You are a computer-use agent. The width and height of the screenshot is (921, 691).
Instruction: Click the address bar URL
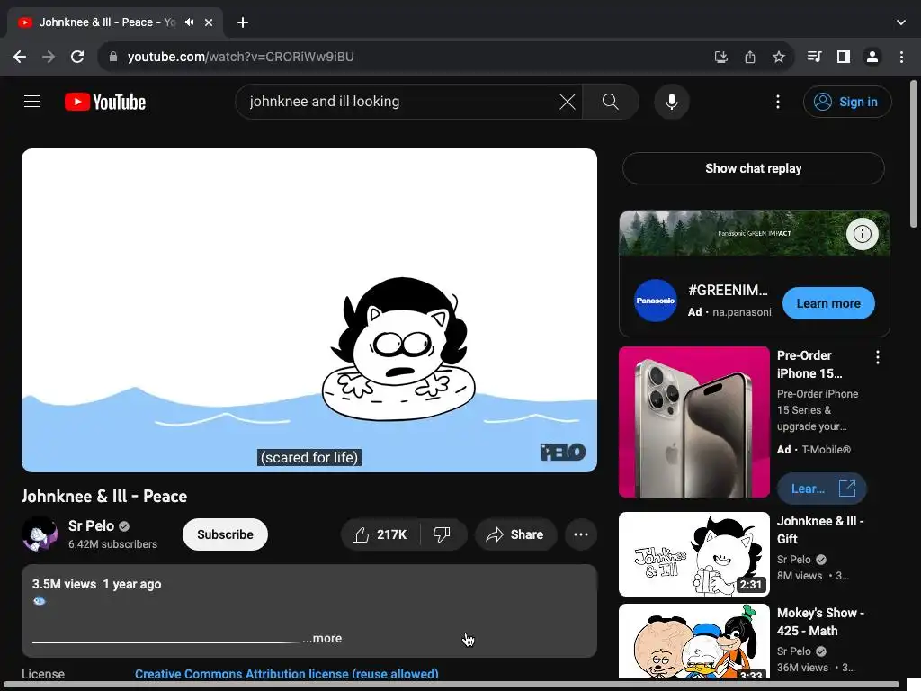point(241,57)
